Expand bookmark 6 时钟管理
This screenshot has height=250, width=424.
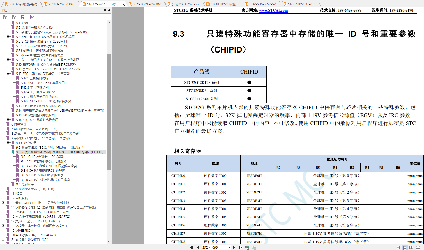[x=3, y=124]
